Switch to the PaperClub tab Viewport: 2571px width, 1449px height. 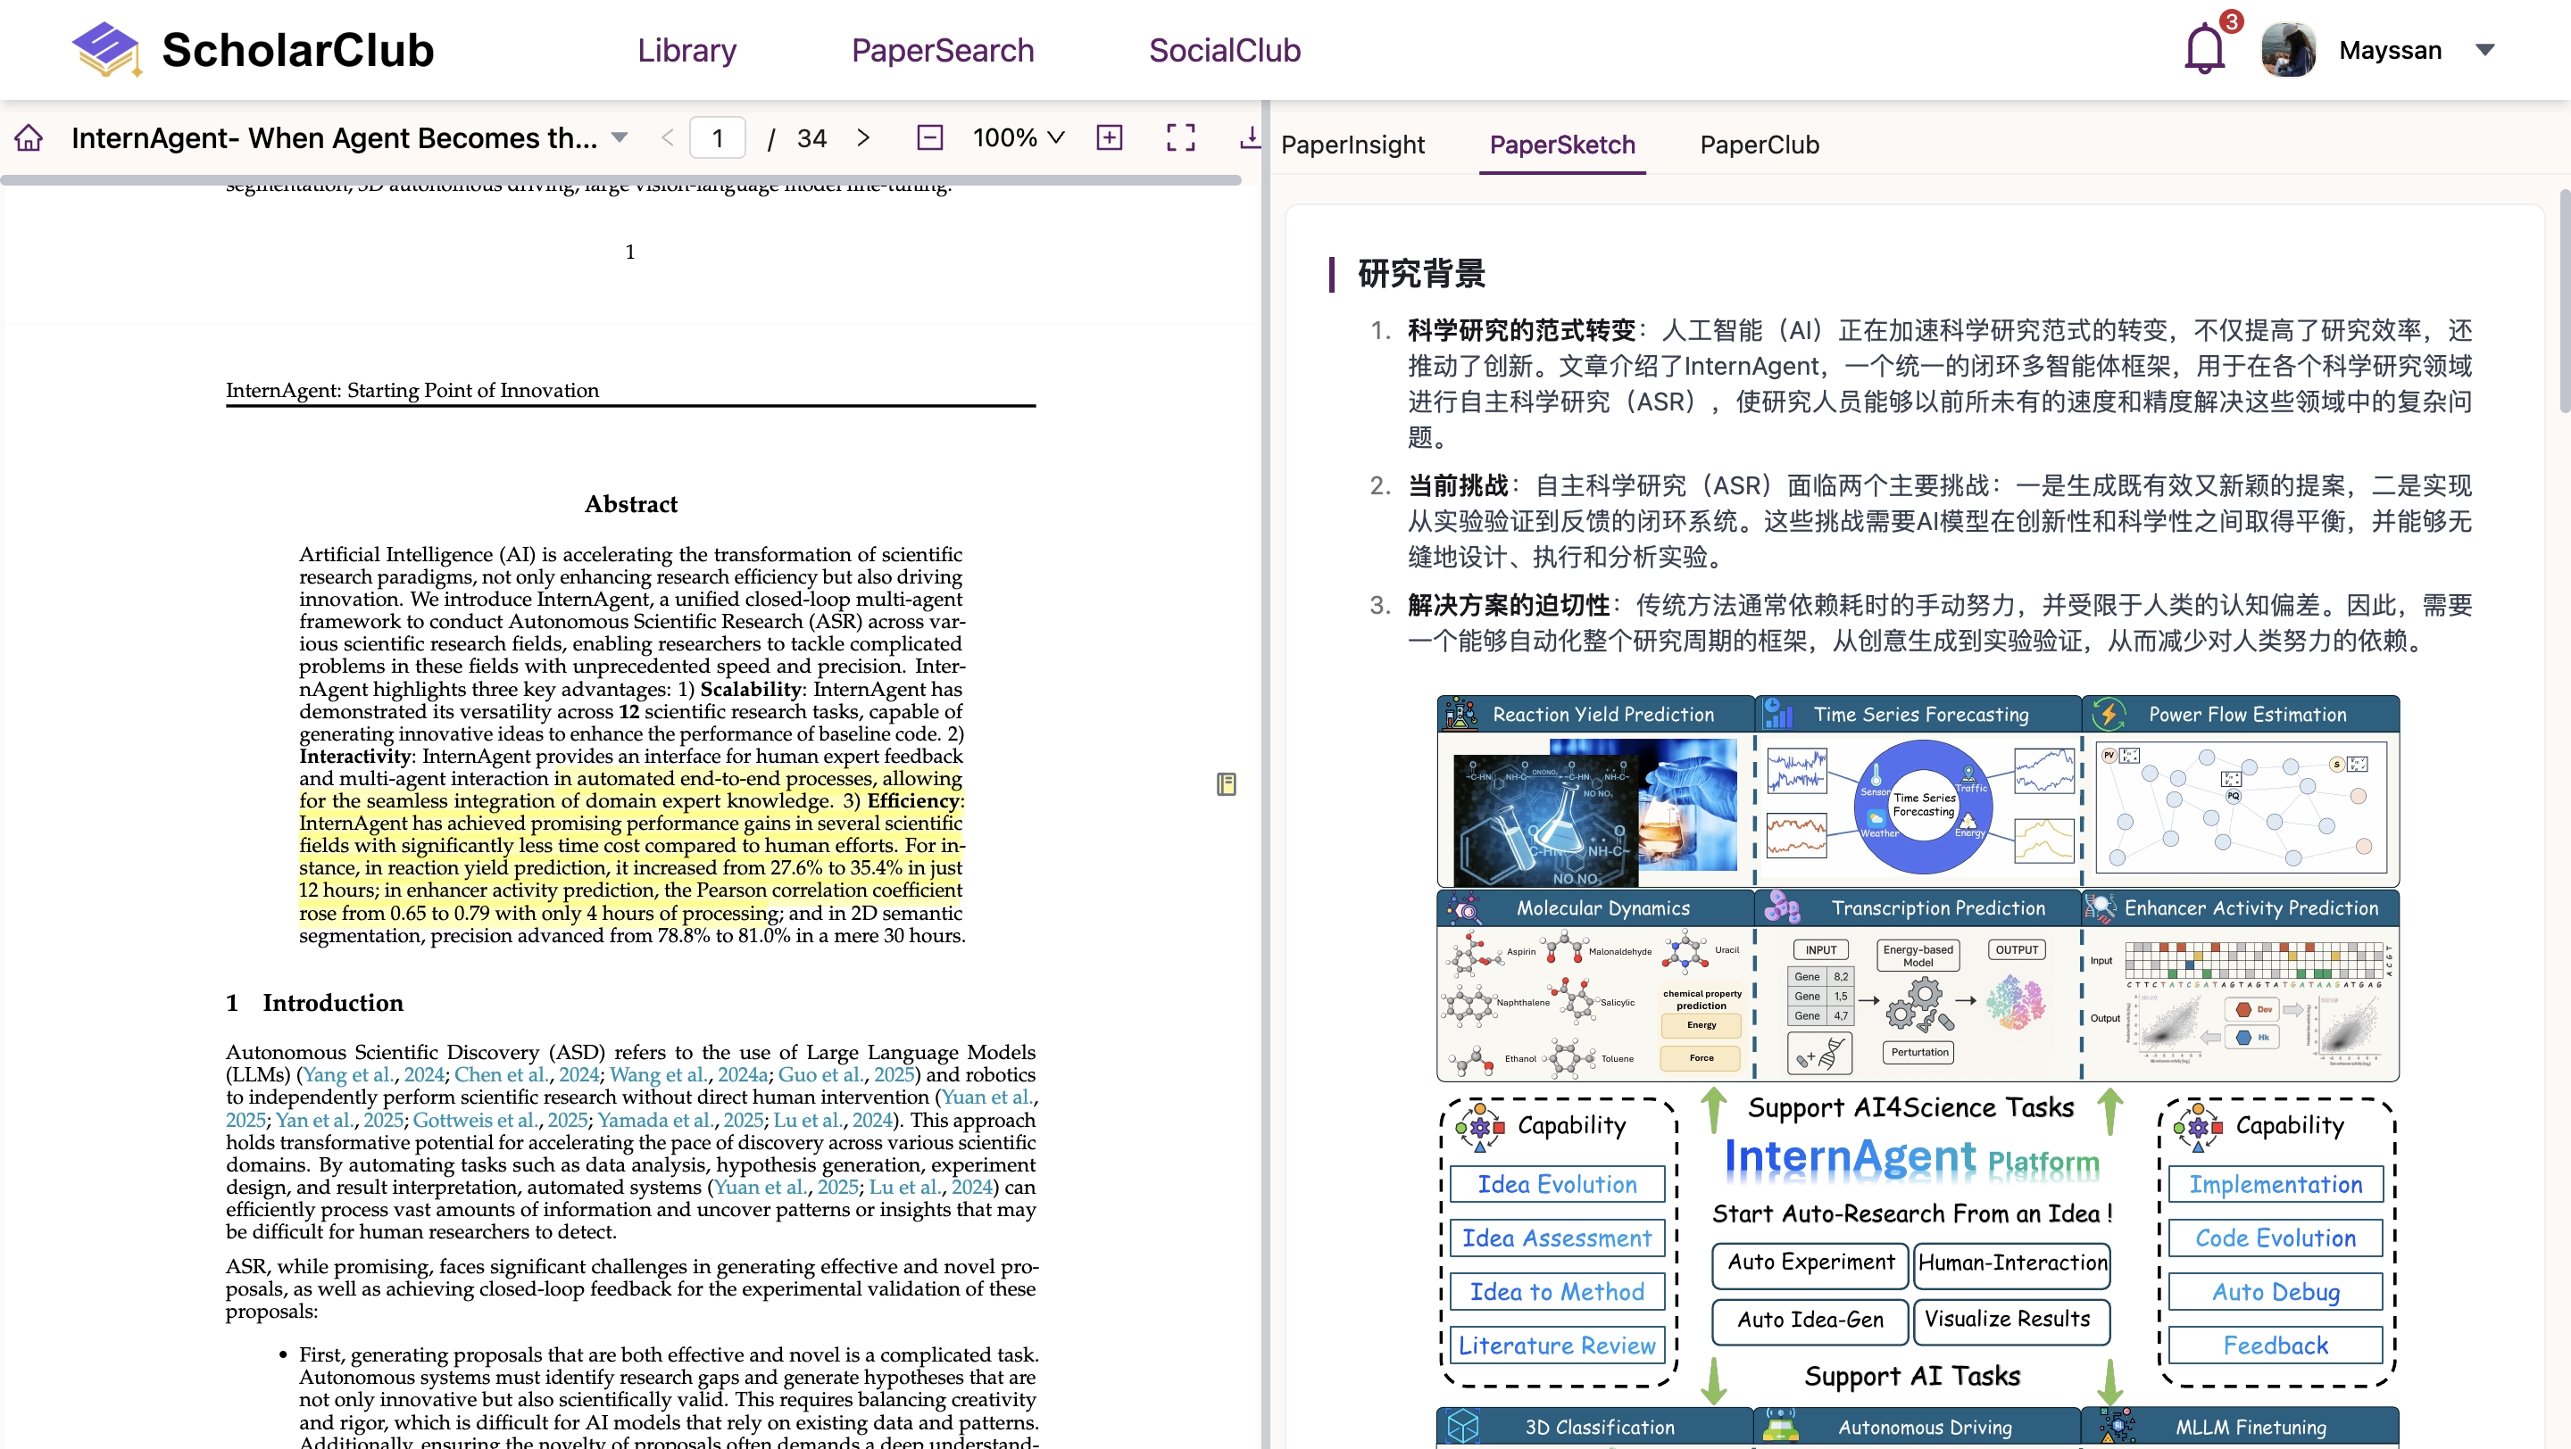(1759, 145)
